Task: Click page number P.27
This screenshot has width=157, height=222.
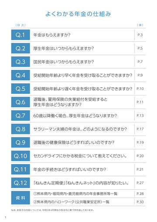Action: pyautogui.click(x=140, y=183)
